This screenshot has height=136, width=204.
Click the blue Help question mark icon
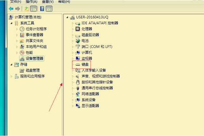point(42,8)
